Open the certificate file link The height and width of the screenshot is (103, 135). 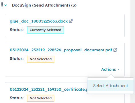click(x=48, y=89)
